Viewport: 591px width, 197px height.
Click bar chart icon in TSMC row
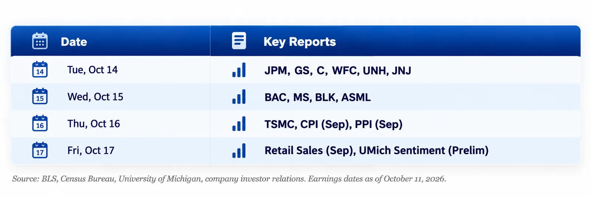[x=239, y=124]
